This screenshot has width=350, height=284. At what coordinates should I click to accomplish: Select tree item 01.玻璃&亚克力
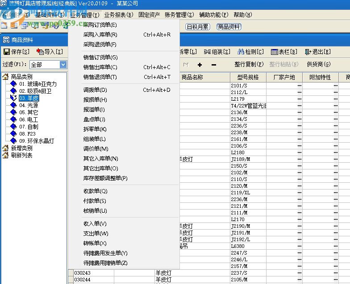[37, 84]
